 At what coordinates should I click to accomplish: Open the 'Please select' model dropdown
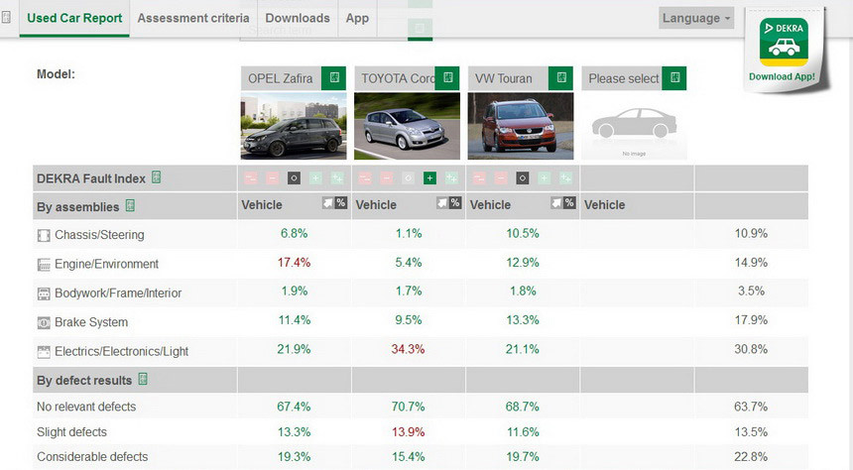(624, 78)
